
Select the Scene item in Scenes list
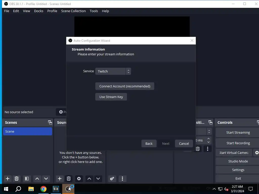tap(28, 131)
